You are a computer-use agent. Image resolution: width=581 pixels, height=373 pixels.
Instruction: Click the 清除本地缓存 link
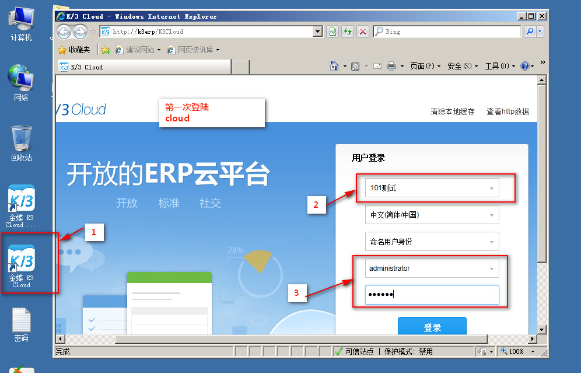(x=453, y=111)
